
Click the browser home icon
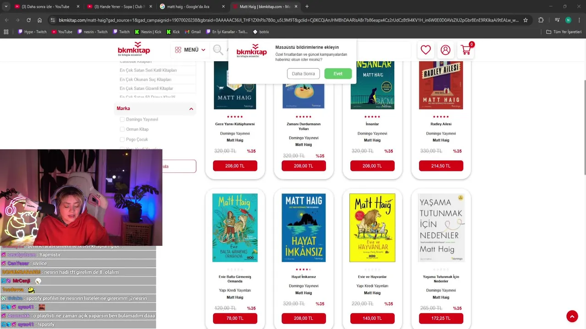coord(39,20)
